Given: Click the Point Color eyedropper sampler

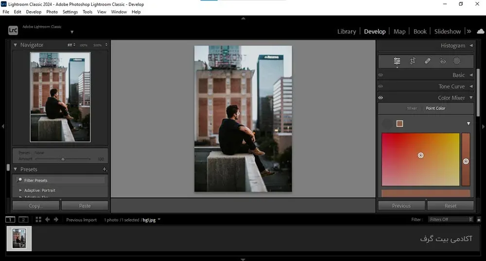Looking at the screenshot, I should coord(387,123).
